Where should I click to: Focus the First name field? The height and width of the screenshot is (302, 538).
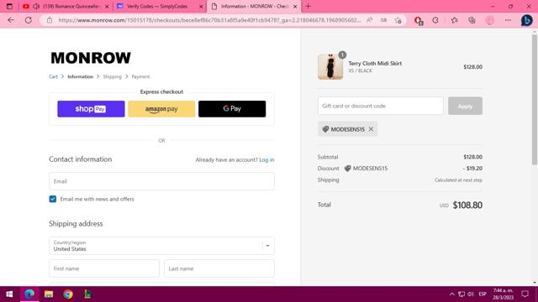tap(104, 268)
